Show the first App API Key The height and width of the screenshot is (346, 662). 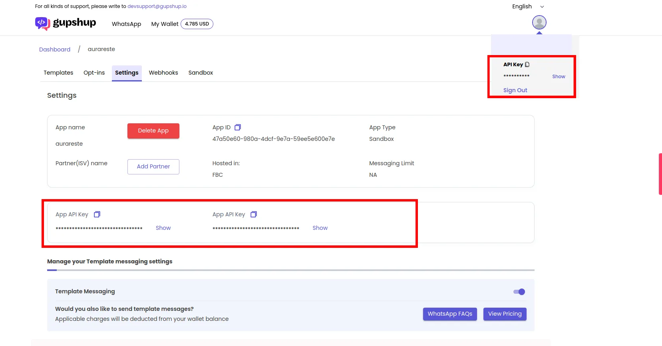coord(163,228)
